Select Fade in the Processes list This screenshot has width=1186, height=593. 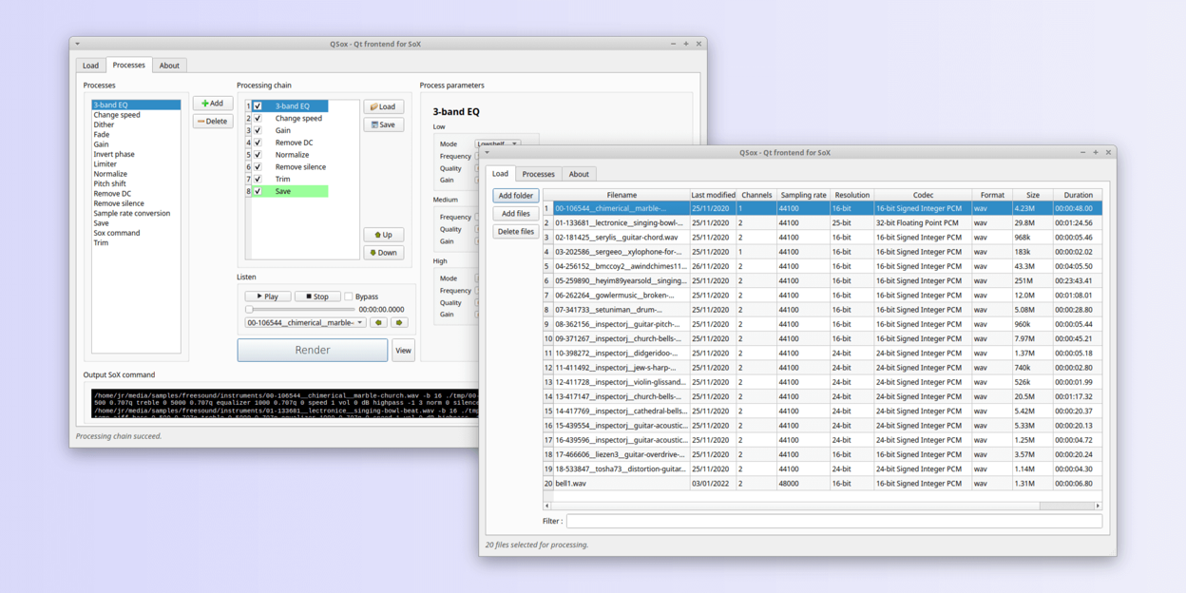[136, 135]
